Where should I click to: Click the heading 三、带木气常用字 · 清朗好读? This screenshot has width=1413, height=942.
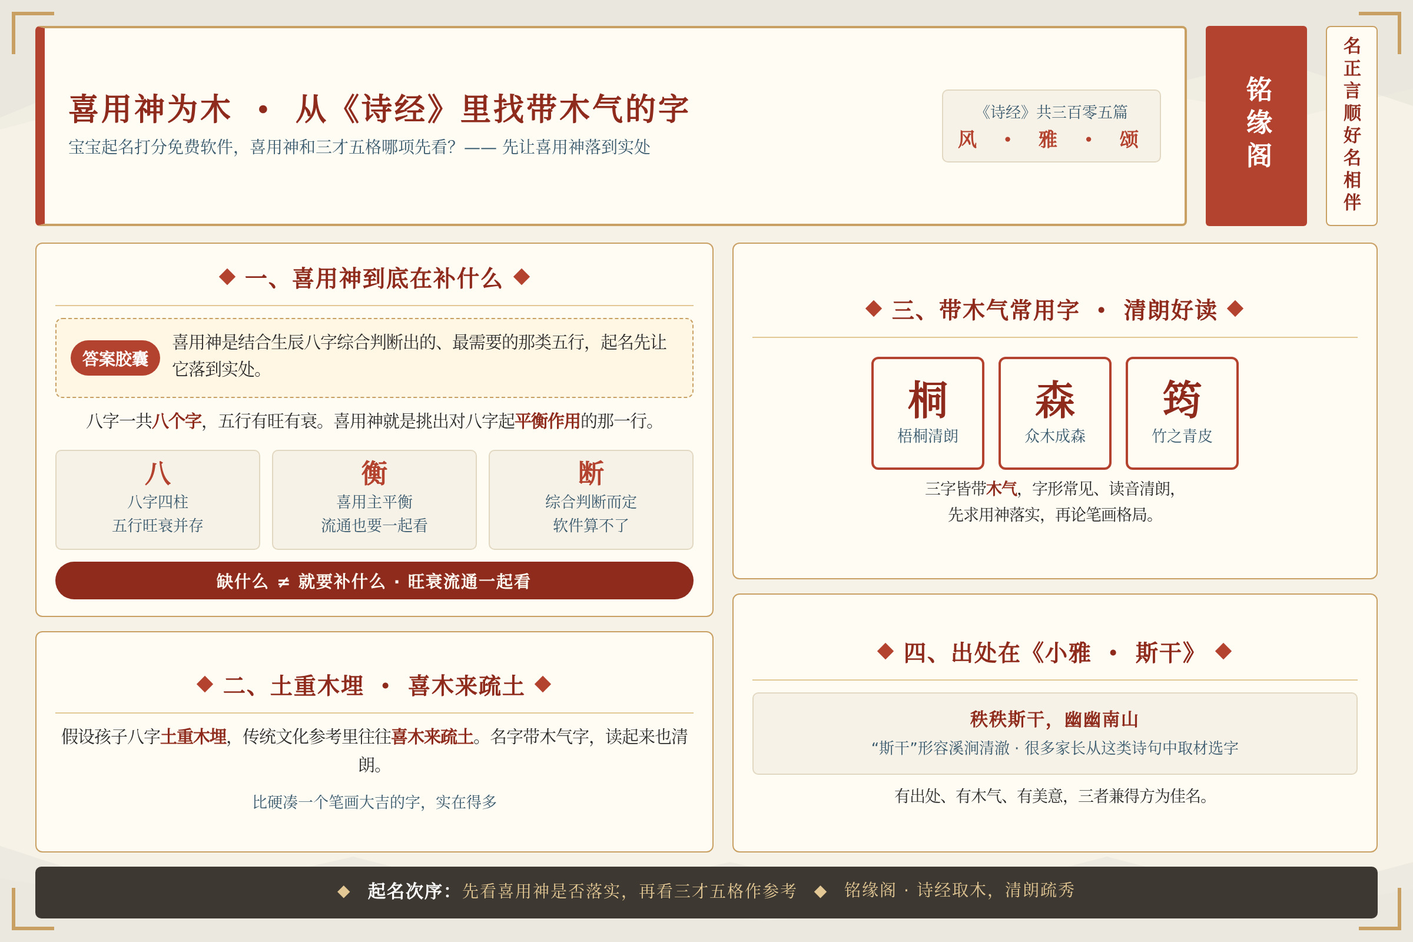tap(1054, 310)
